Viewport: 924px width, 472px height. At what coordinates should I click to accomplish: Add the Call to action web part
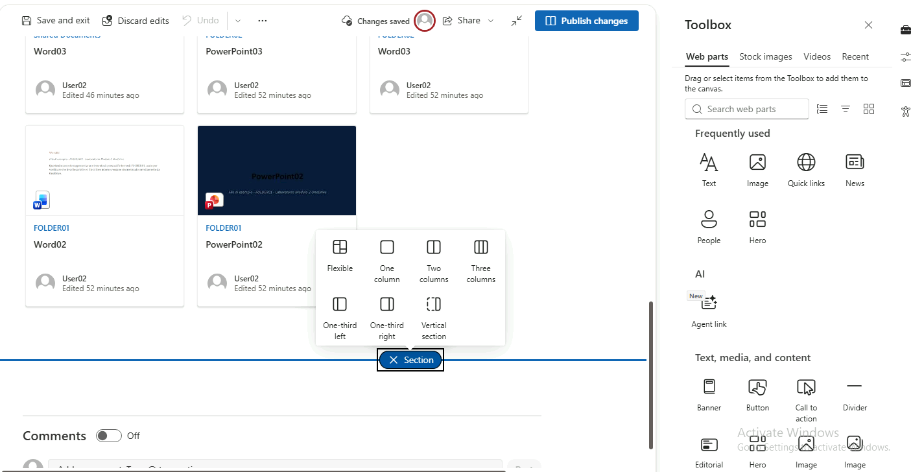point(806,400)
